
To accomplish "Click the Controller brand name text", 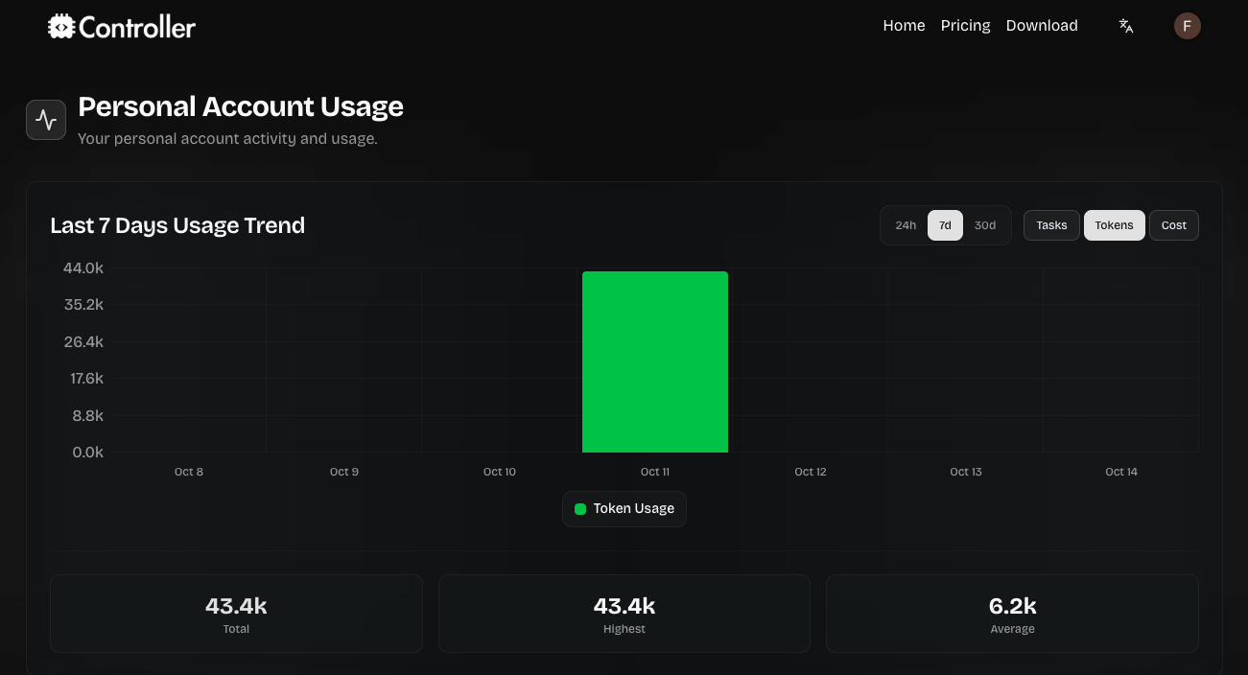I will tap(137, 28).
